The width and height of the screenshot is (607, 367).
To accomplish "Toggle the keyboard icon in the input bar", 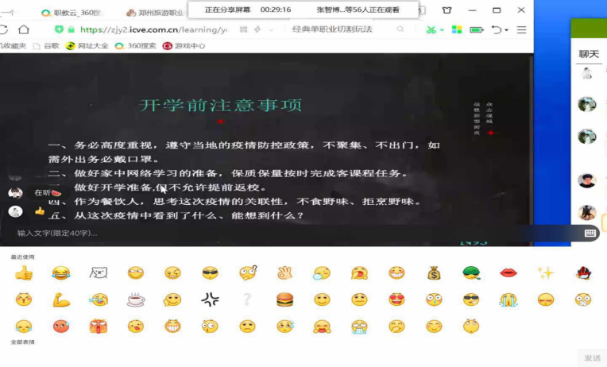I will tap(590, 233).
